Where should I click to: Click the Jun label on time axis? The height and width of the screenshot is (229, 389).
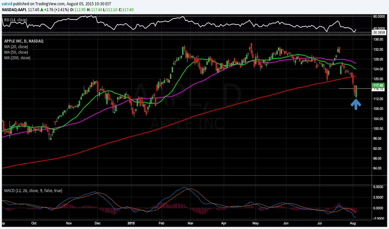coord(286,223)
